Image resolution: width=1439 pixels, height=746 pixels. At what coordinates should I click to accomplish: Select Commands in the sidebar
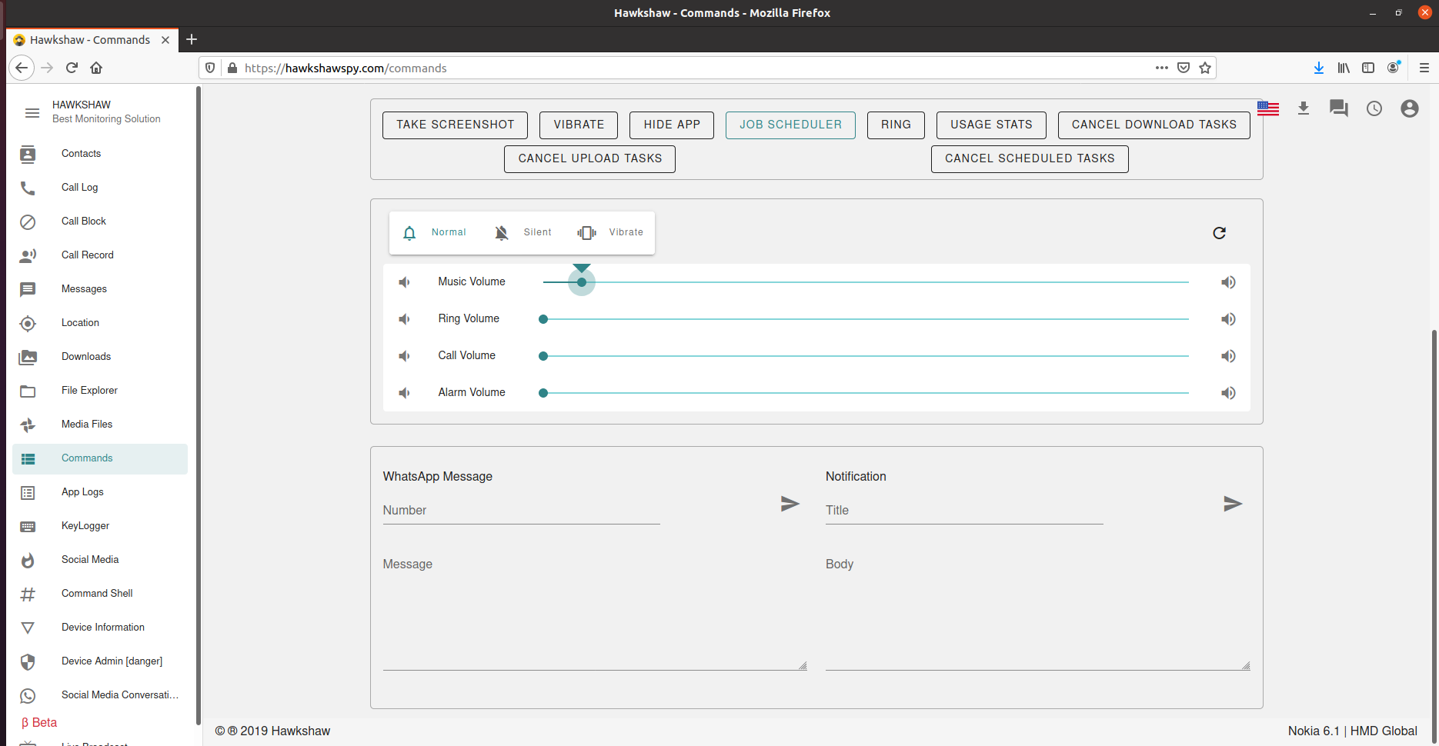click(x=100, y=458)
